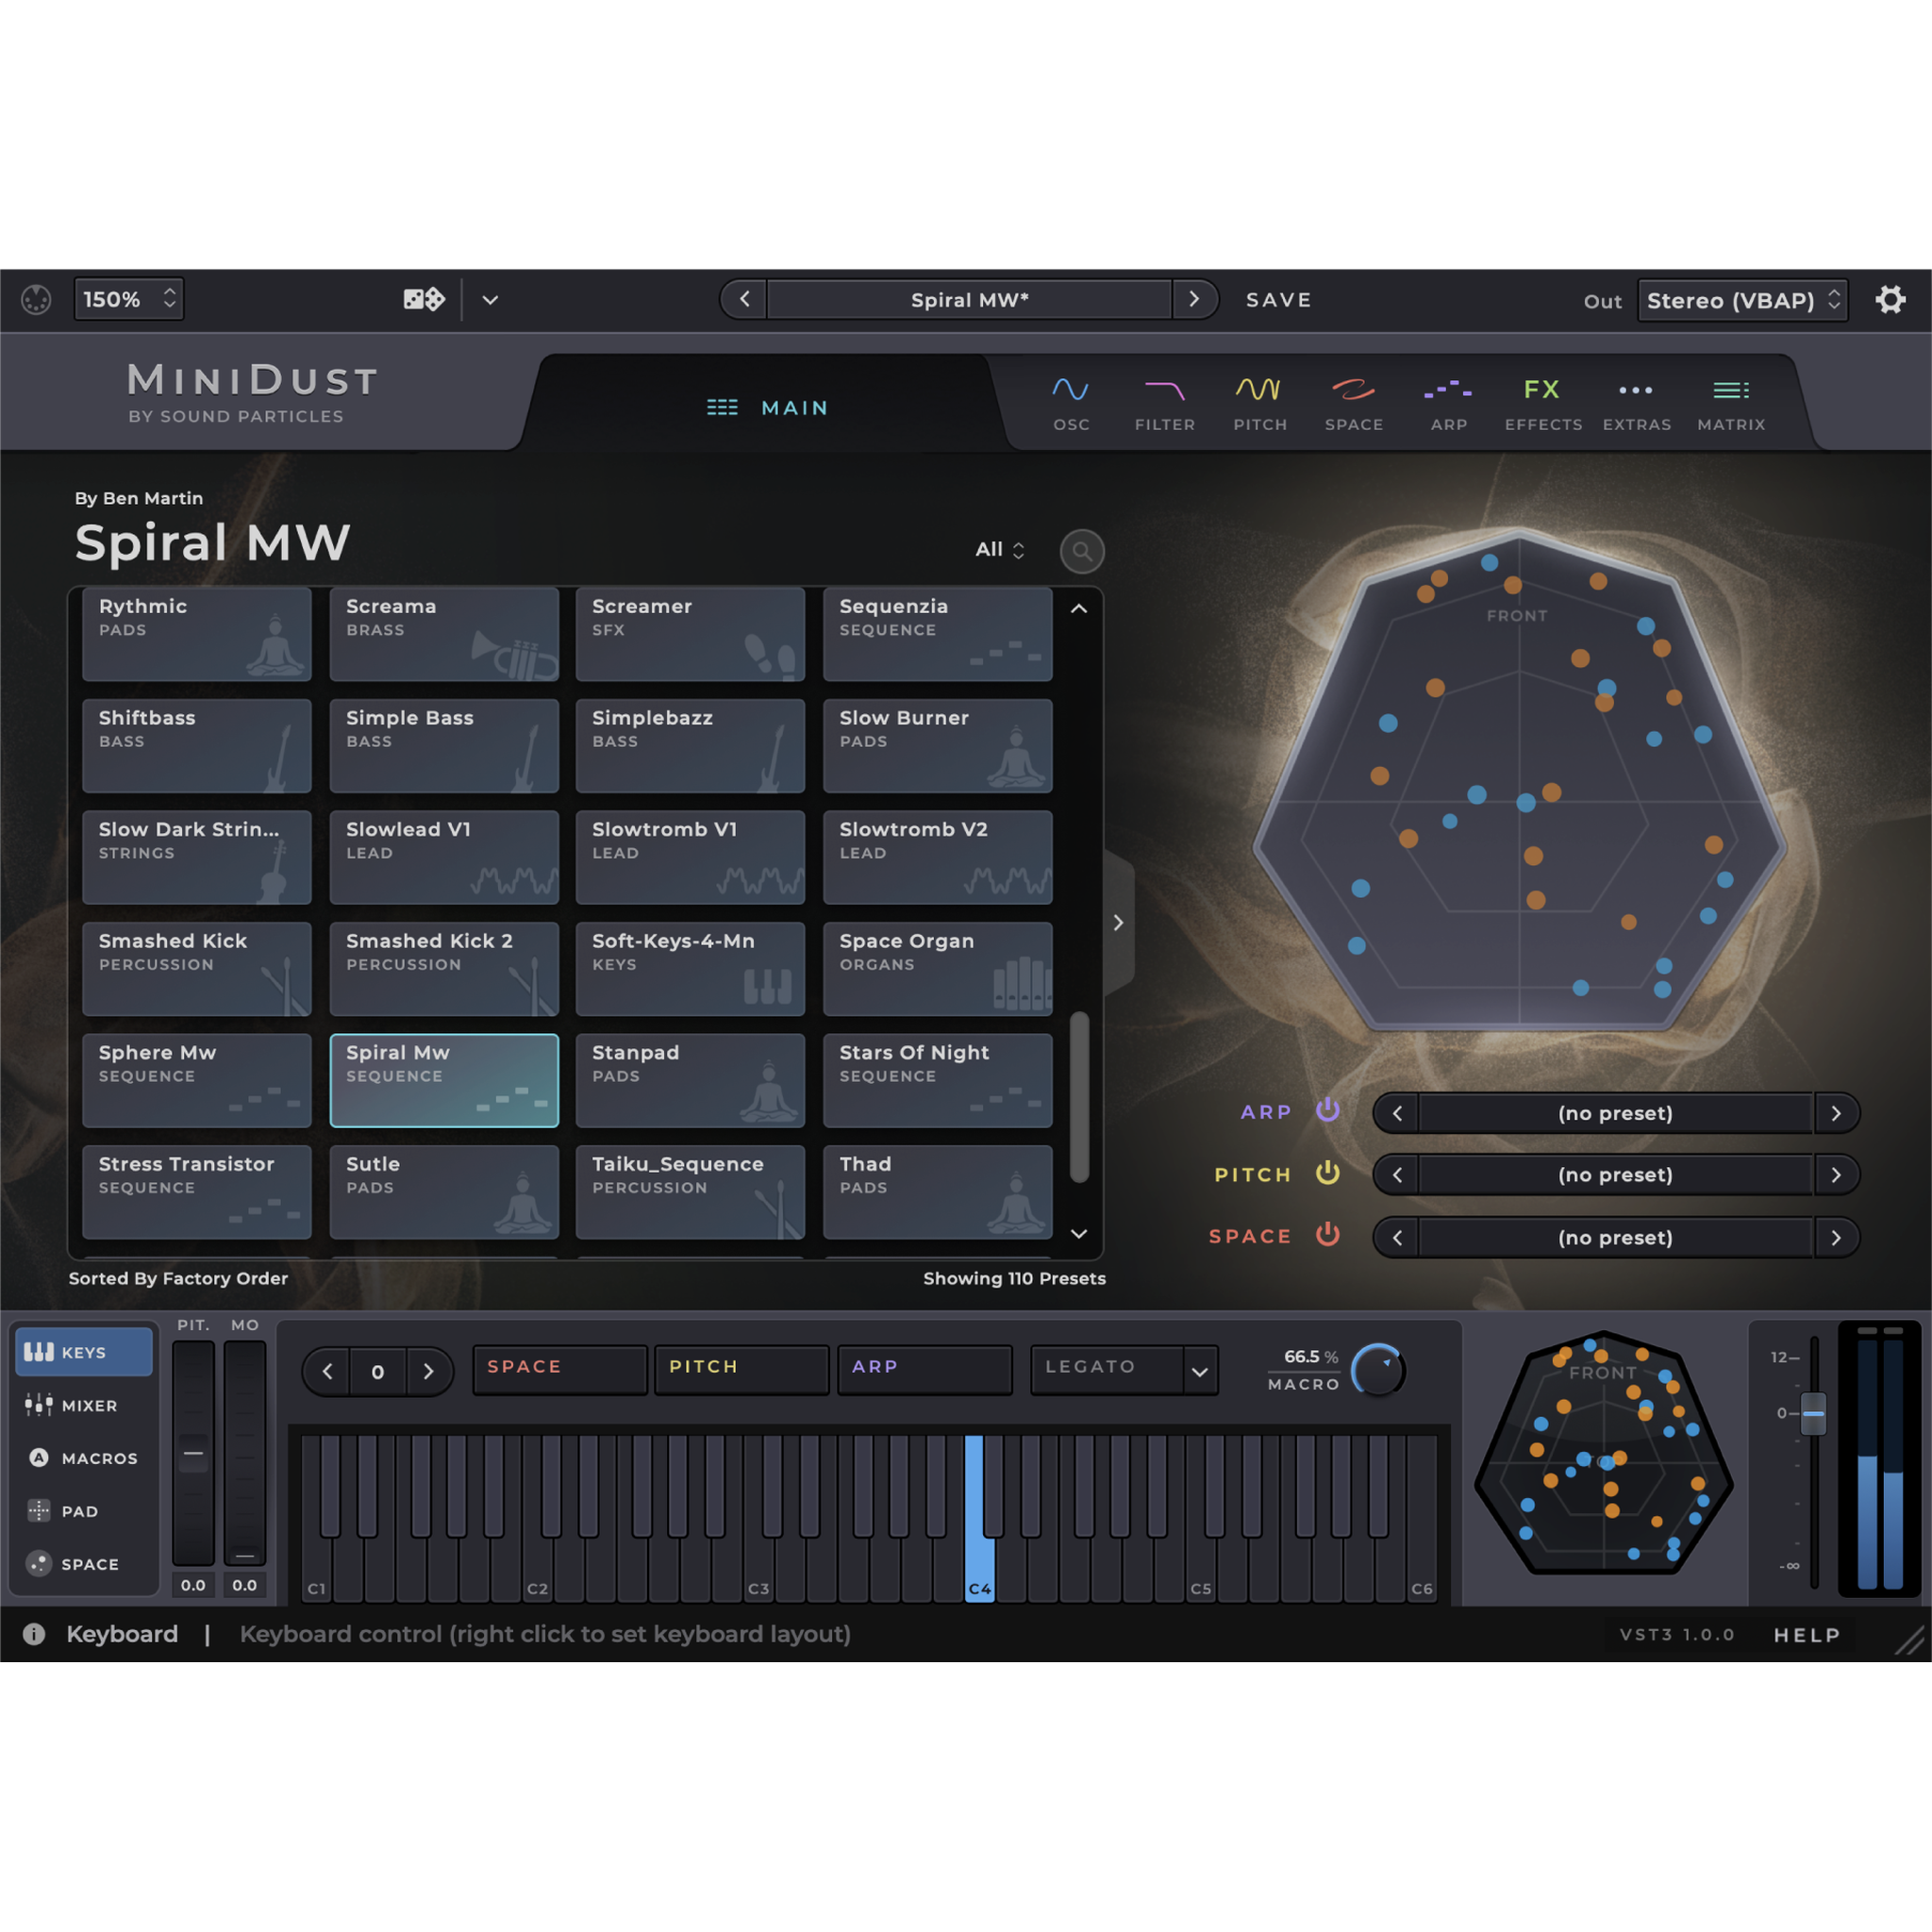Viewport: 1932px width, 1932px height.
Task: Click the randomize dice icon
Action: tap(423, 299)
